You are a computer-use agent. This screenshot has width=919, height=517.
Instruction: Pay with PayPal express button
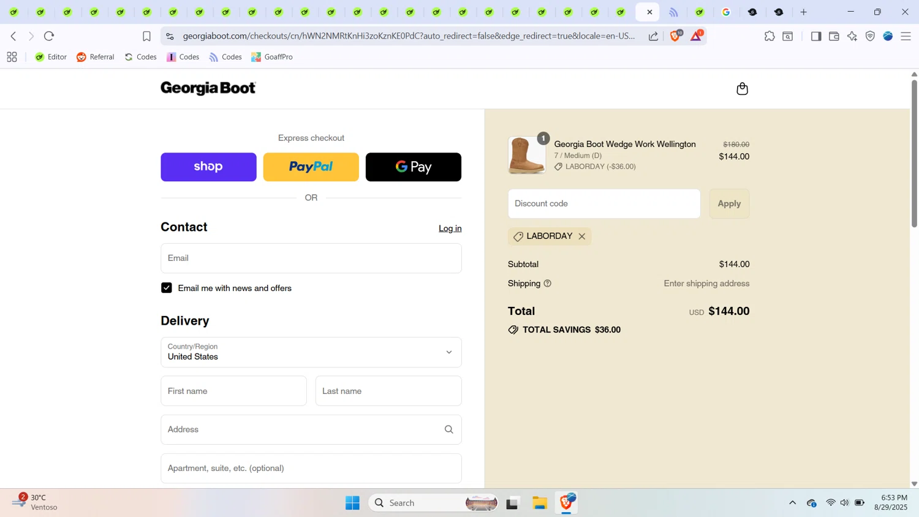tap(311, 167)
